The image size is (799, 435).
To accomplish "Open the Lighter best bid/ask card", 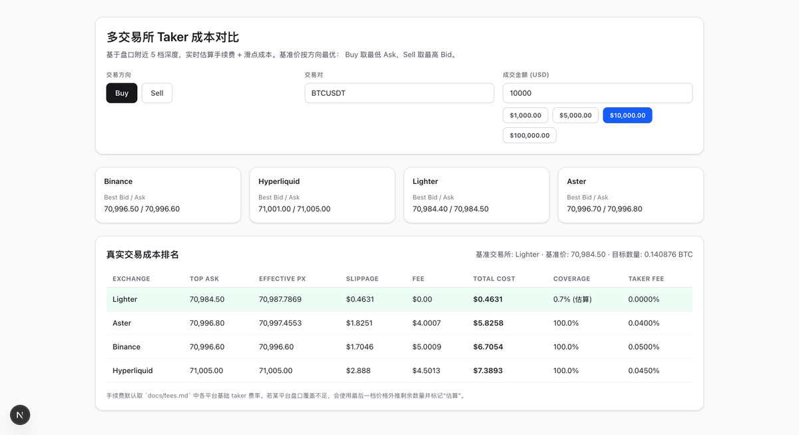I will [x=477, y=195].
